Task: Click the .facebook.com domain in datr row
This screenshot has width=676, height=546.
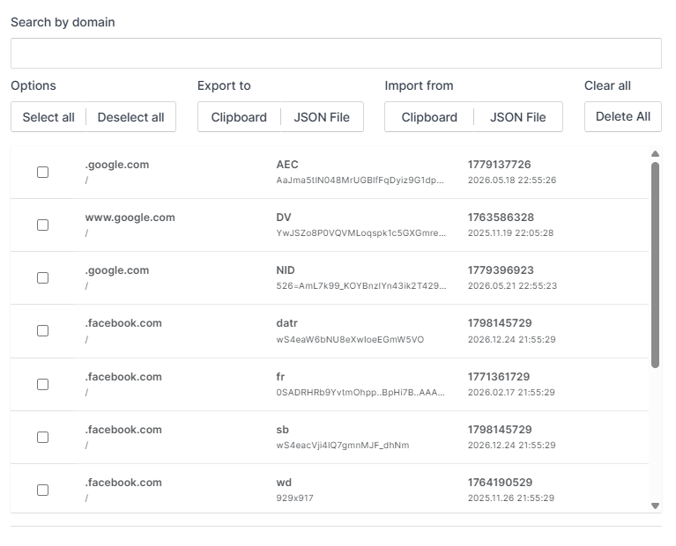Action: click(x=123, y=323)
